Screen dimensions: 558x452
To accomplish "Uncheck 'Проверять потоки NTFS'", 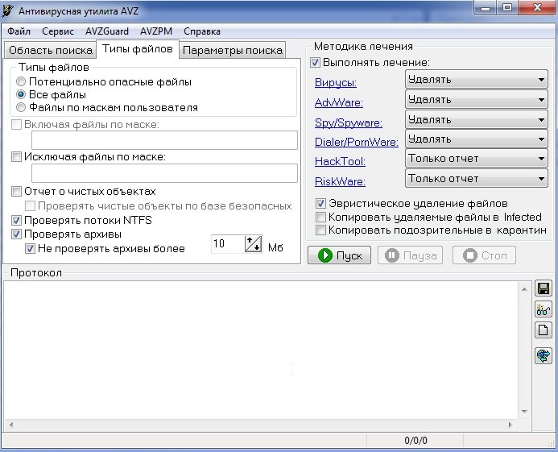I will [16, 220].
